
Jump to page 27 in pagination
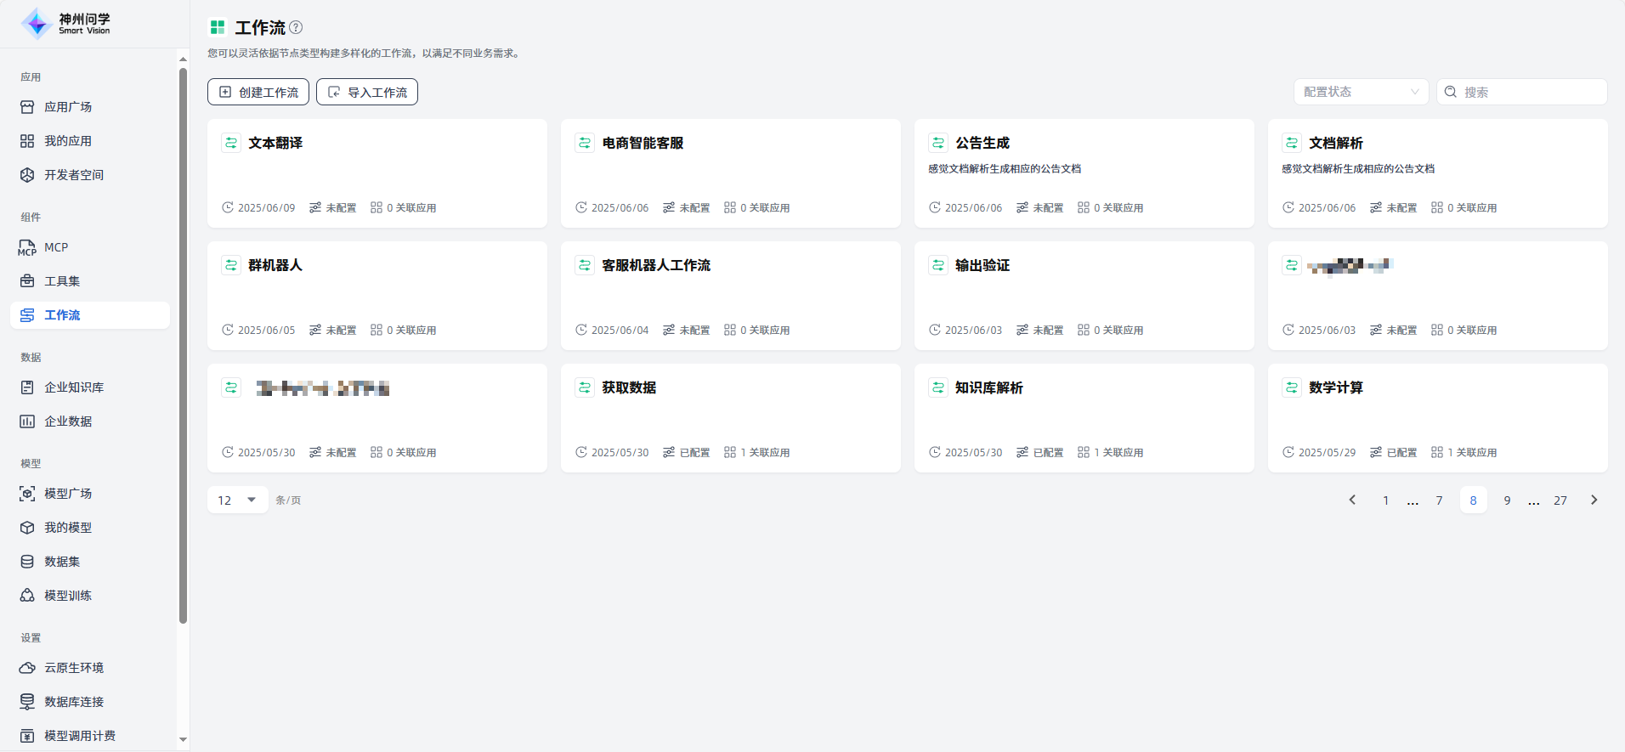coord(1560,500)
